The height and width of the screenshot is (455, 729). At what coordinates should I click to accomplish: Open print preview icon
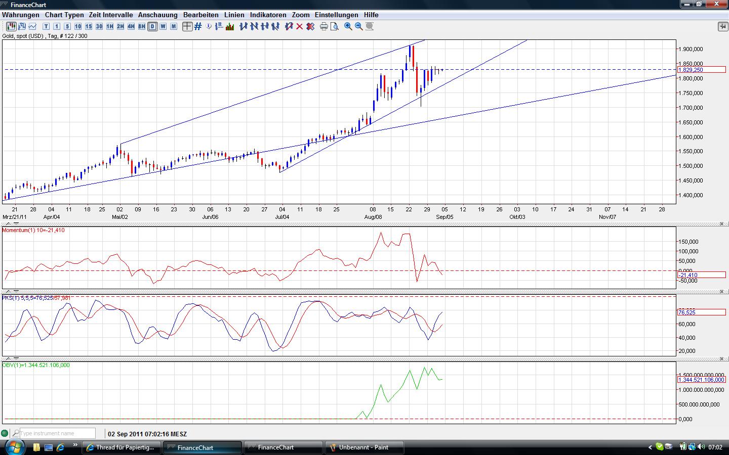pyautogui.click(x=334, y=26)
